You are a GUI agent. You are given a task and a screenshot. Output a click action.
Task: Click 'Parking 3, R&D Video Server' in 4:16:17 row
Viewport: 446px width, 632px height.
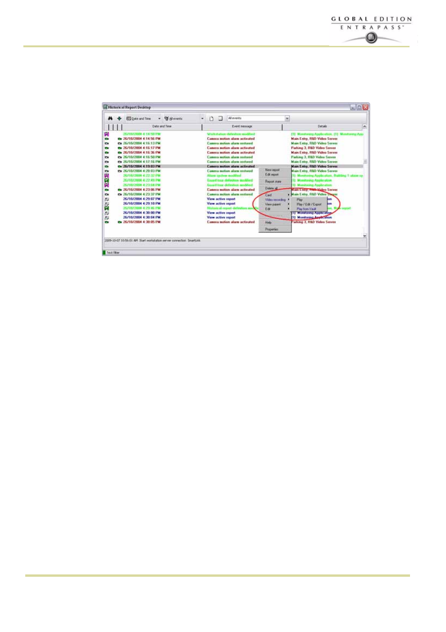313,148
